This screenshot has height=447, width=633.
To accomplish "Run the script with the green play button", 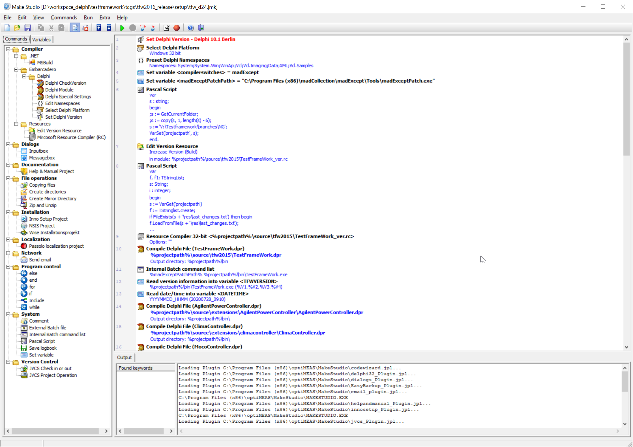I will (122, 27).
